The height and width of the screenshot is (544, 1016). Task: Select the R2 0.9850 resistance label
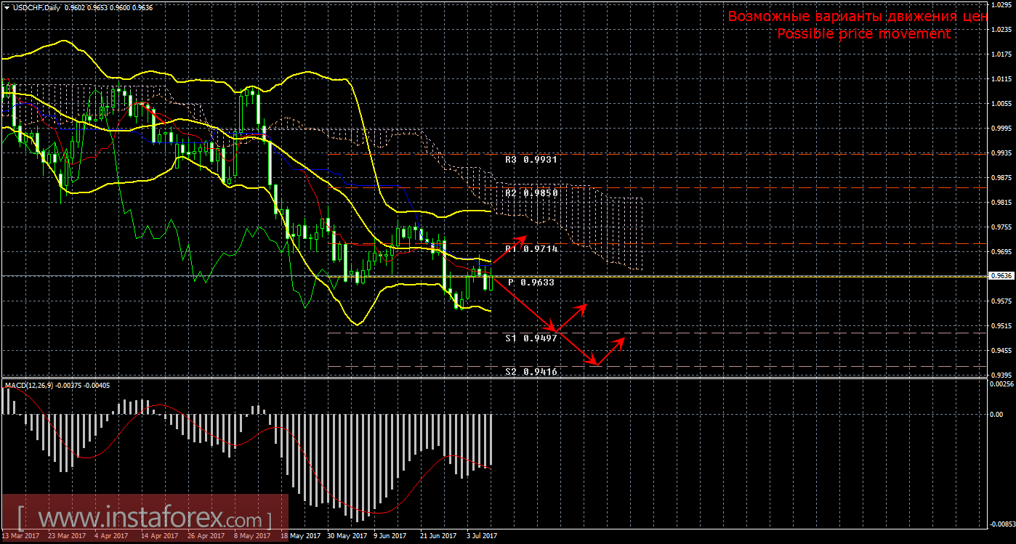coord(531,193)
